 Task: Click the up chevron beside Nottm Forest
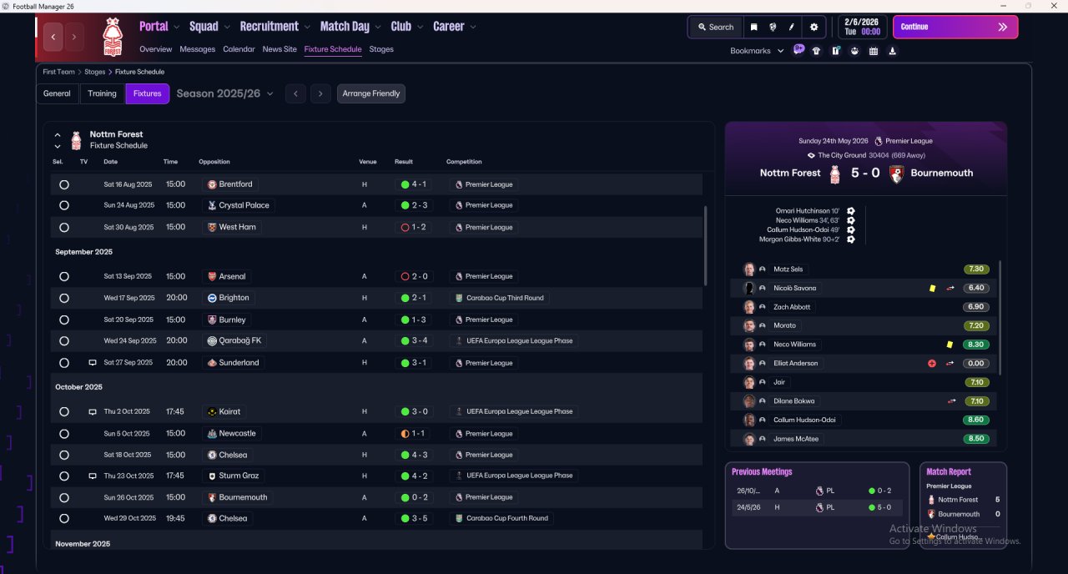(x=58, y=134)
